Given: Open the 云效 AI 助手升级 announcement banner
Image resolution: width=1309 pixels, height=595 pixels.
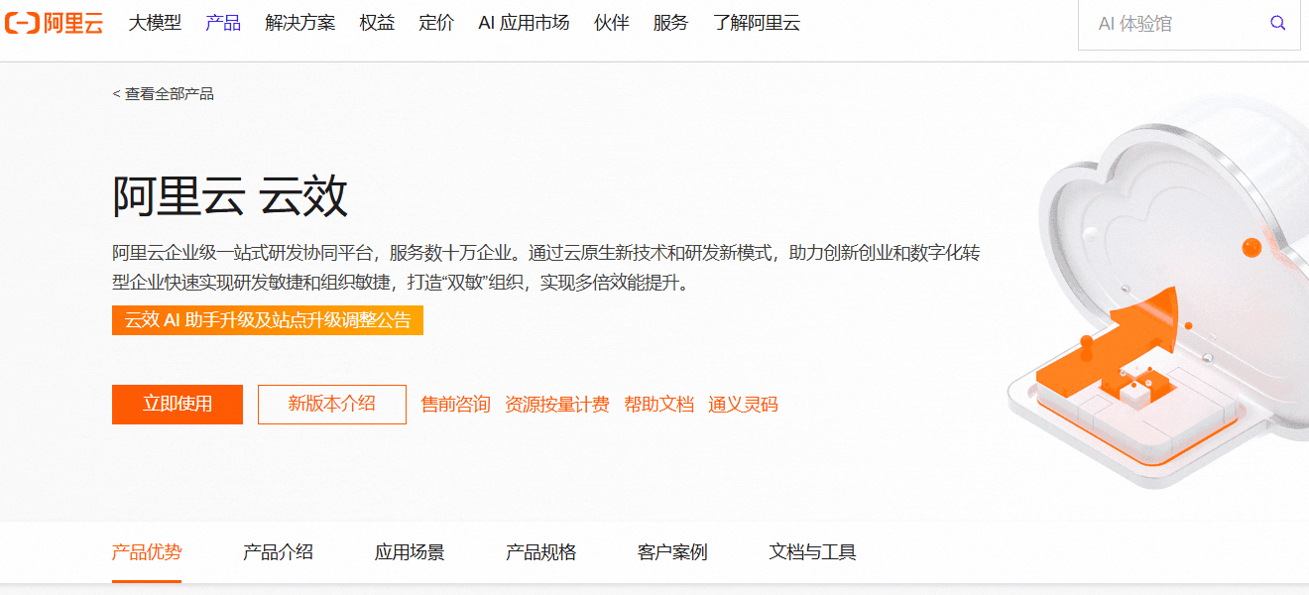Looking at the screenshot, I should click(x=268, y=319).
